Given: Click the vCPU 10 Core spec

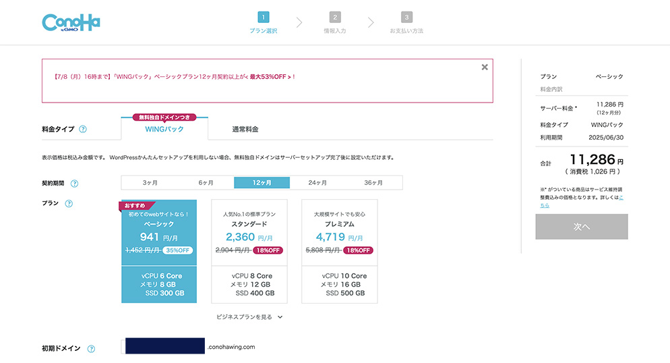Looking at the screenshot, I should [344, 276].
